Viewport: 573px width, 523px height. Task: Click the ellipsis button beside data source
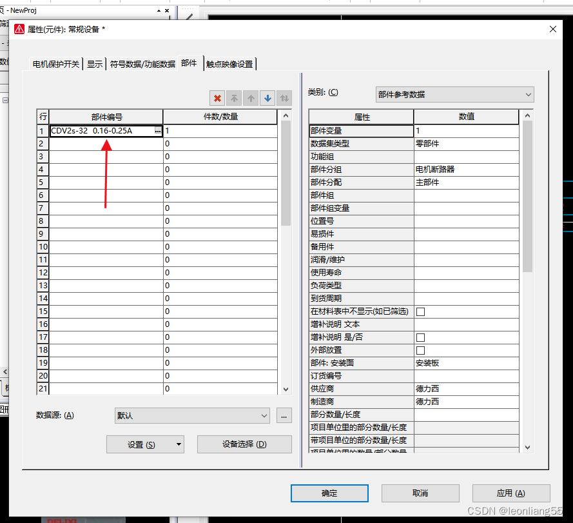pos(284,416)
